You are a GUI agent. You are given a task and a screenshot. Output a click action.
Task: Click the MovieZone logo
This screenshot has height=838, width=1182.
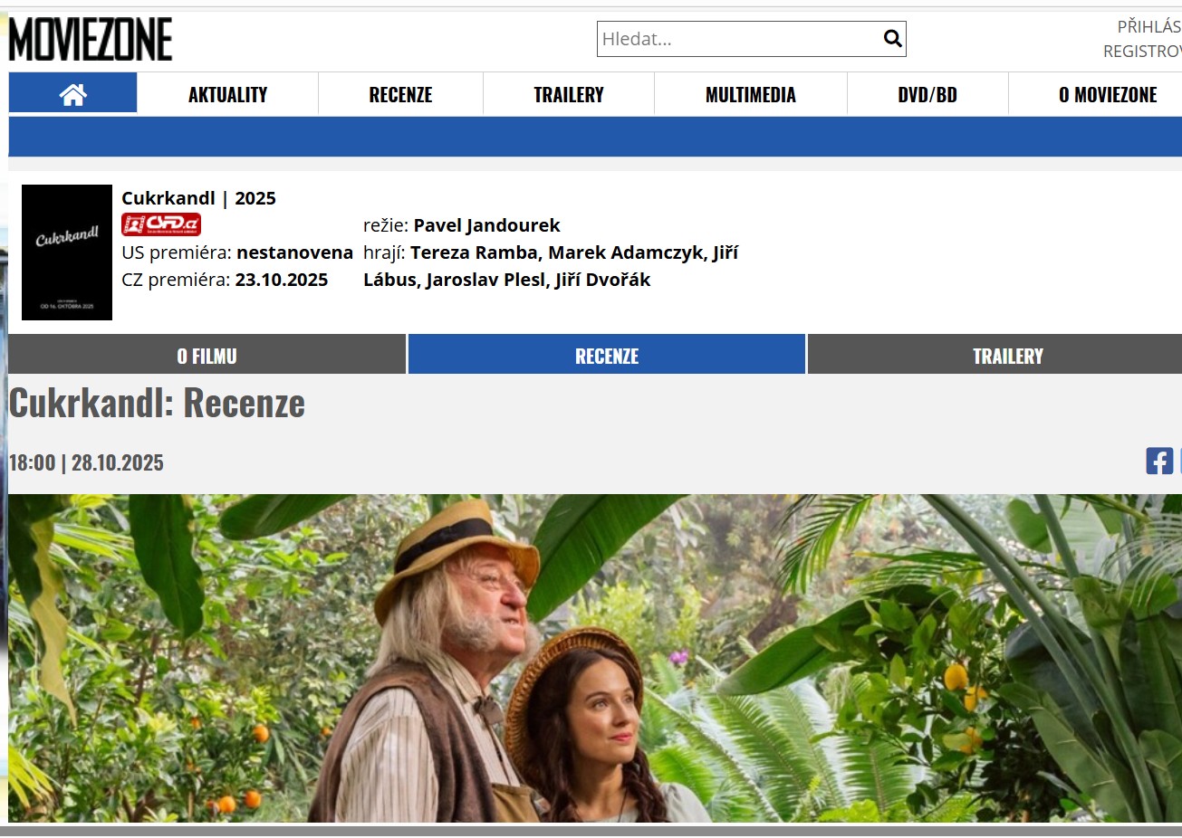click(91, 39)
